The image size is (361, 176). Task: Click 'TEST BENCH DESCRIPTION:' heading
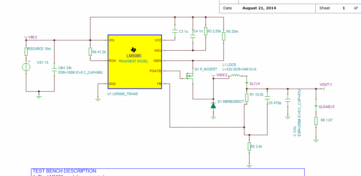[x=65, y=171]
